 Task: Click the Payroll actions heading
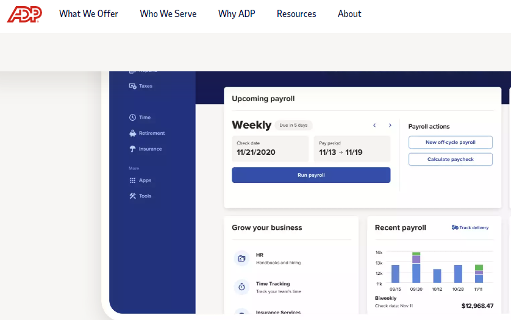click(429, 126)
